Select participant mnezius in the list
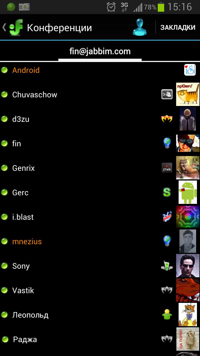 pyautogui.click(x=100, y=241)
